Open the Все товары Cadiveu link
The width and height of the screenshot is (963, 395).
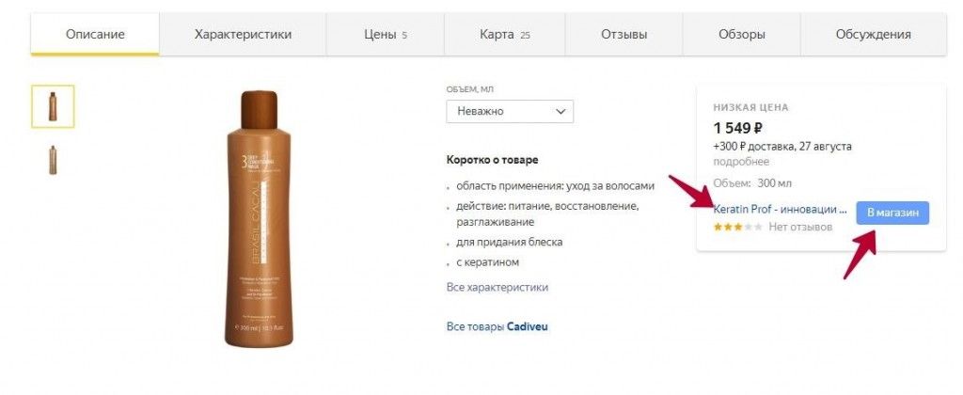(497, 326)
